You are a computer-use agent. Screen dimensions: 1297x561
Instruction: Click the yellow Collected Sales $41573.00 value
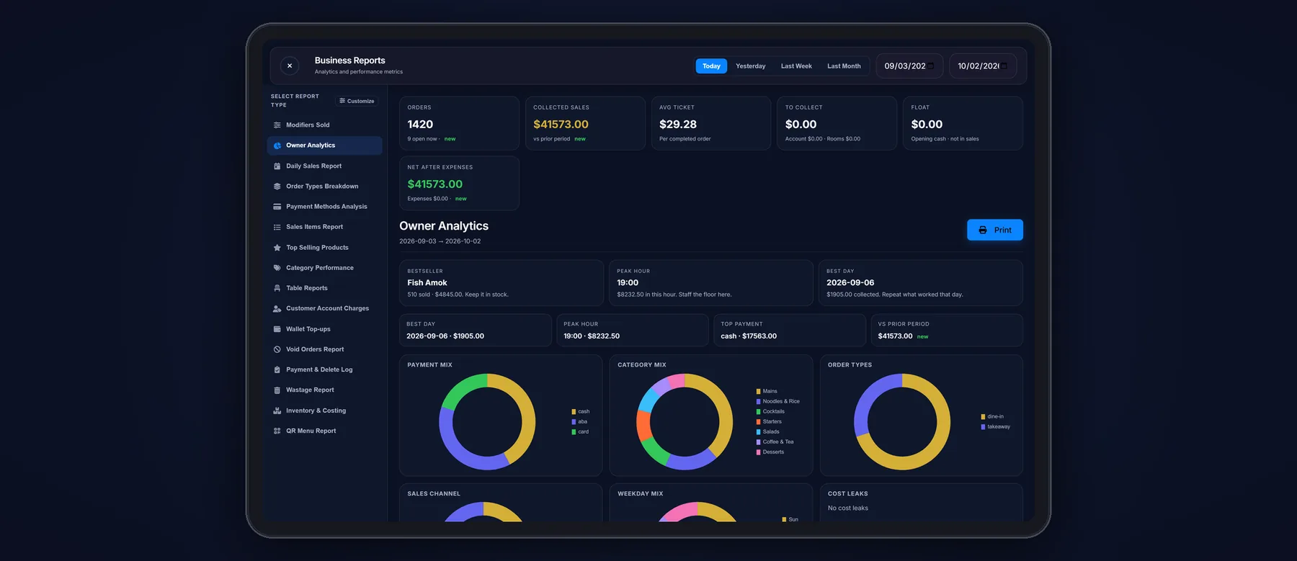[561, 125]
